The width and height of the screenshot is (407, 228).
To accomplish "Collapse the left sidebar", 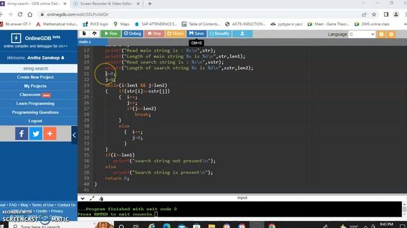I will coord(74,135).
